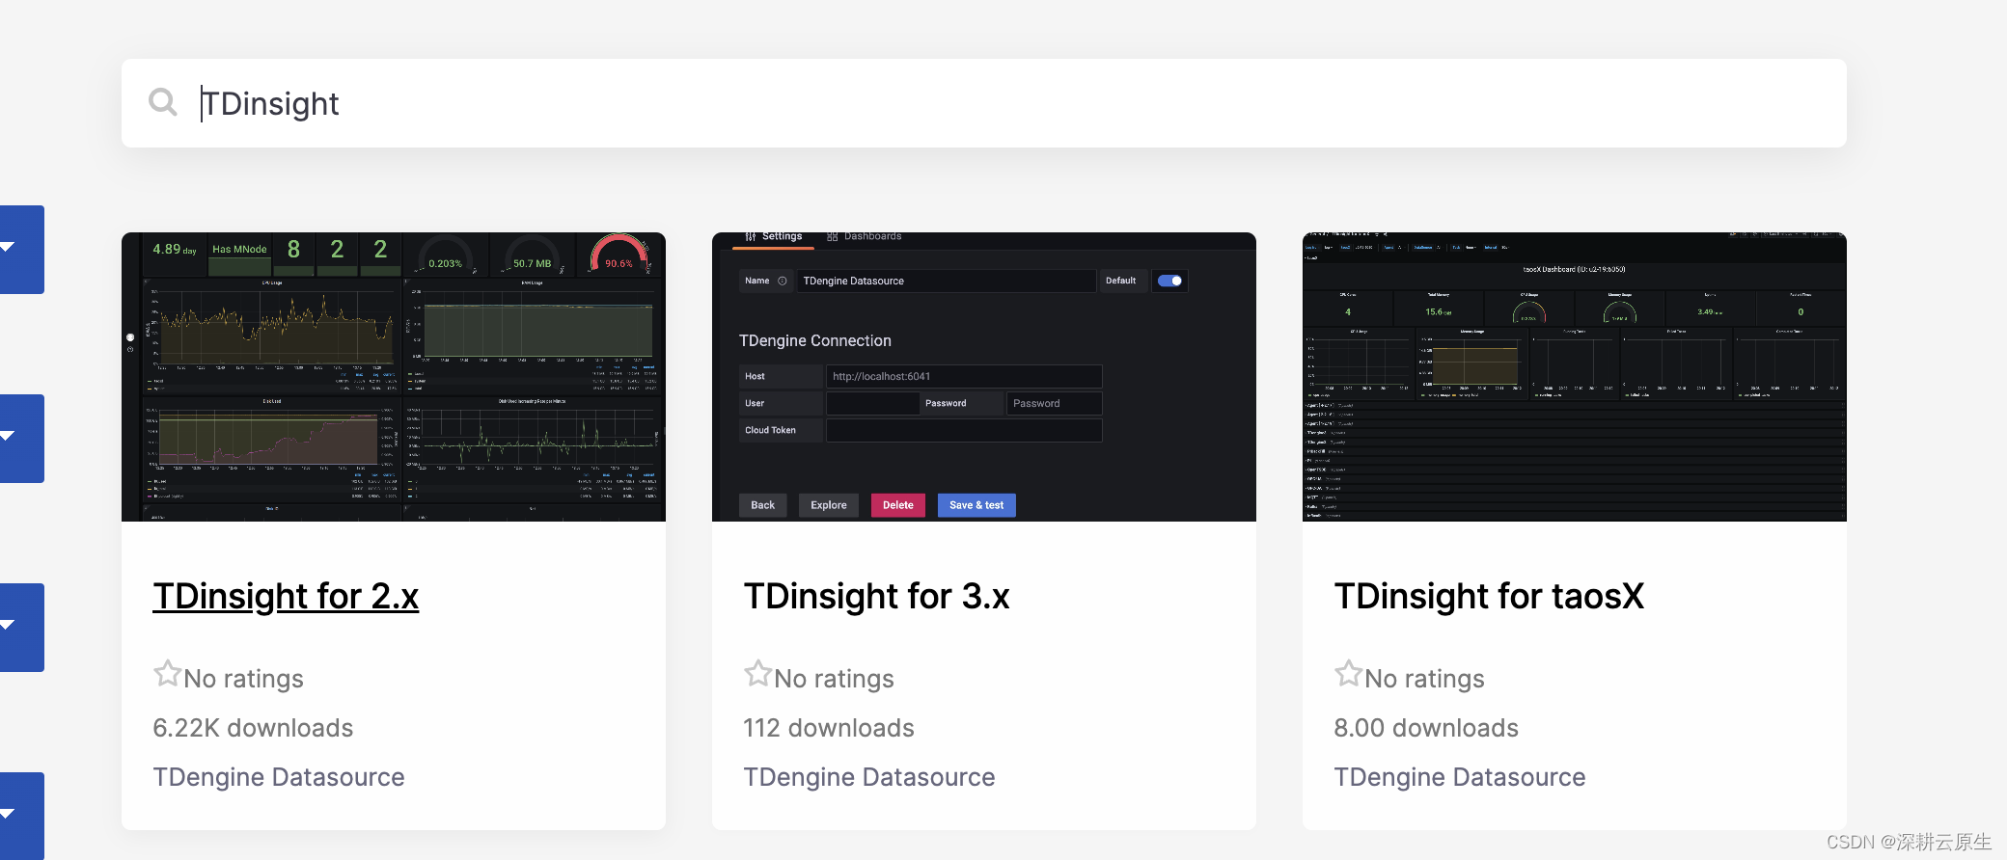Click star rating icon on 3.x card
This screenshot has width=2007, height=860.
coord(757,673)
